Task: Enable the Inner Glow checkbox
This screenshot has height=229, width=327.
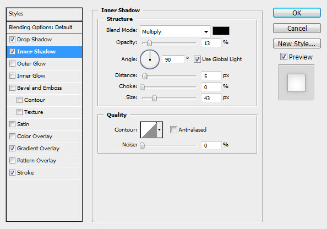Action: (12, 76)
